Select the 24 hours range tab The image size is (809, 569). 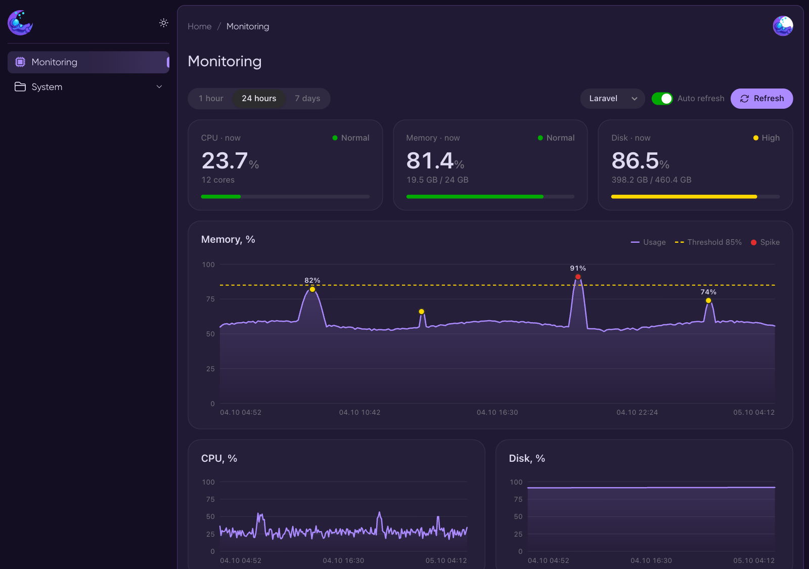[x=259, y=99]
